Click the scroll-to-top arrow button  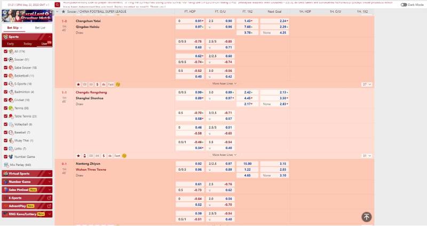point(366,216)
